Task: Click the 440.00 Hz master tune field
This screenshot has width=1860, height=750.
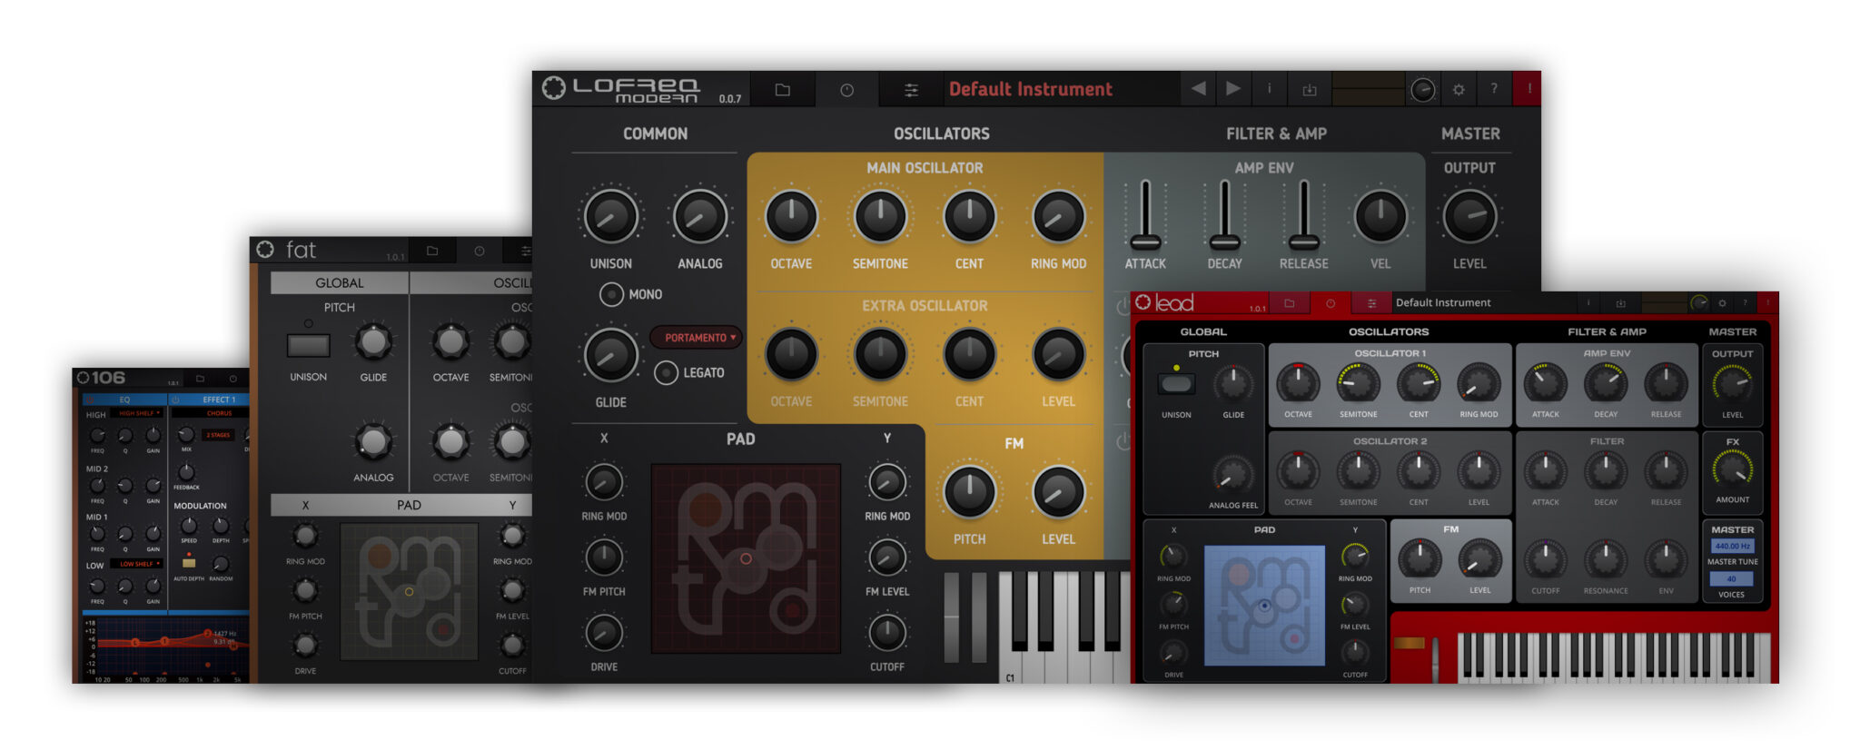Action: pos(1732,547)
